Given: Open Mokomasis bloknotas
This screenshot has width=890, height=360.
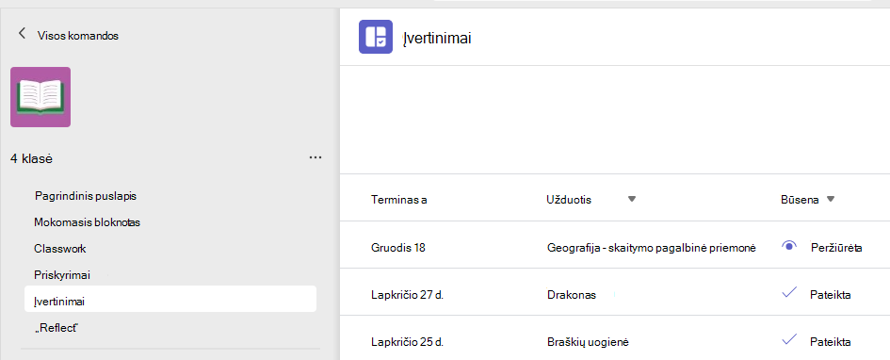Looking at the screenshot, I should (87, 222).
